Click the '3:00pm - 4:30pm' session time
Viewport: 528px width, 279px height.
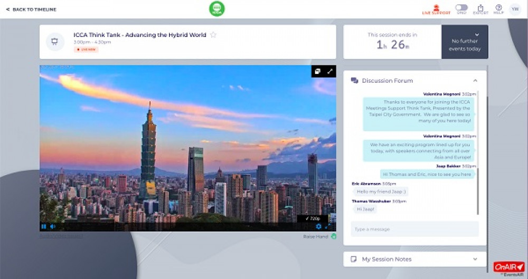pyautogui.click(x=92, y=42)
